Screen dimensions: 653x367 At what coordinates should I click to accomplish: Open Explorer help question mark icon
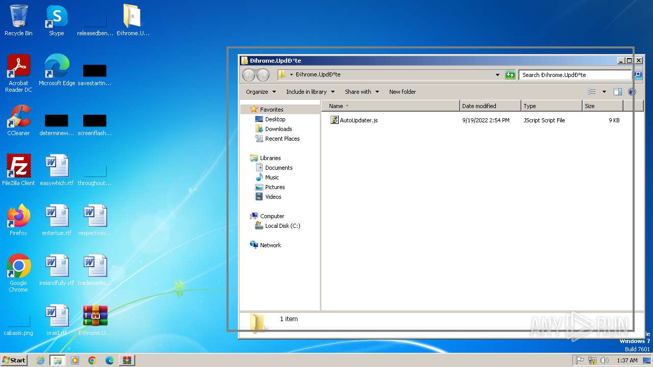tap(632, 92)
